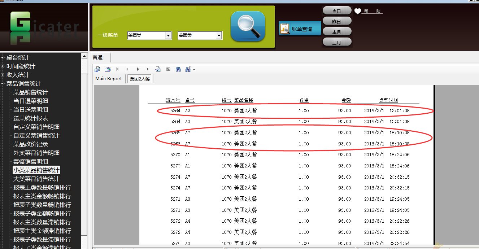Click the big magnifier search button
The height and width of the screenshot is (249, 479).
(x=248, y=26)
